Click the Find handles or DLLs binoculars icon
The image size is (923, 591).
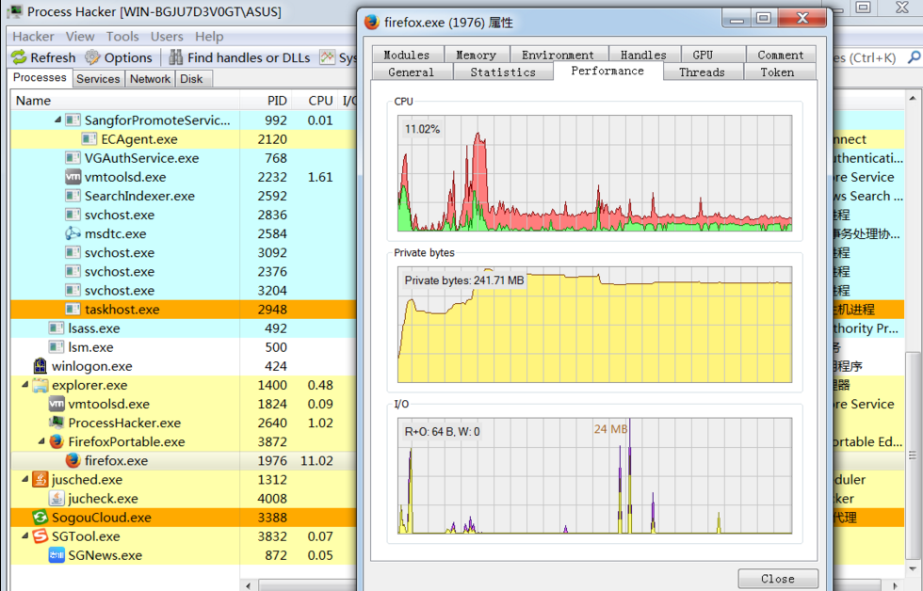point(177,57)
